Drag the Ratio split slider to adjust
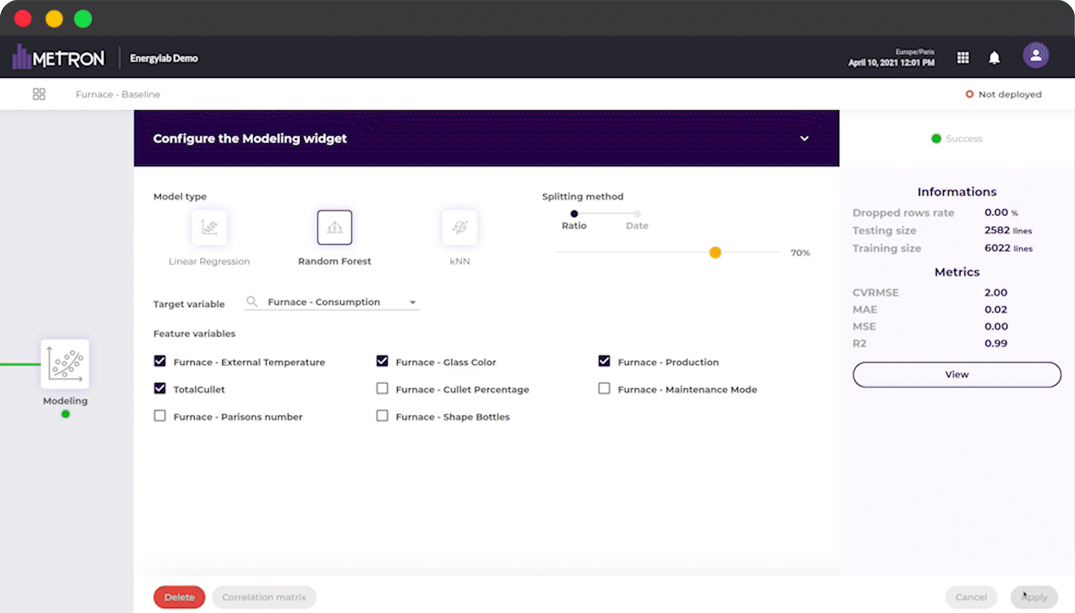The height and width of the screenshot is (613, 1075). (715, 253)
